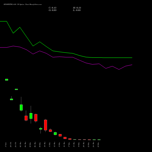
Task: Click the red candle above 11 Mar
Action: coord(50,131)
